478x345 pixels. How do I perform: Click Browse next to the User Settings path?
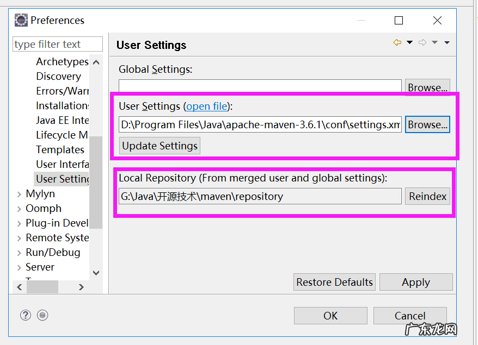tap(427, 124)
